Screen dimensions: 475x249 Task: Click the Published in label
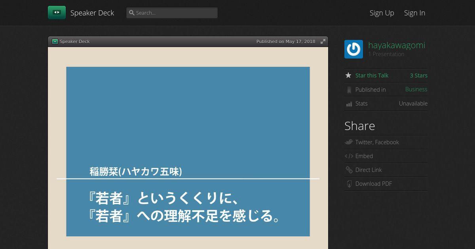(370, 90)
